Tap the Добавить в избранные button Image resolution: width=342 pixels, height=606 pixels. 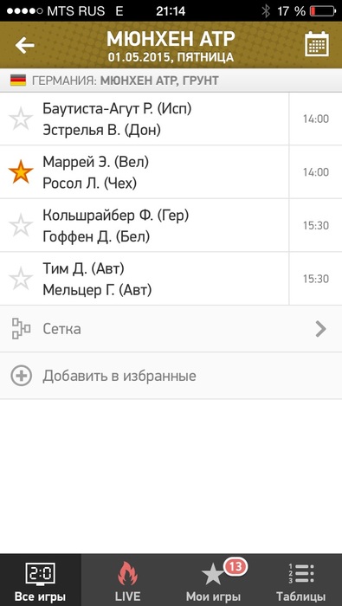(171, 376)
